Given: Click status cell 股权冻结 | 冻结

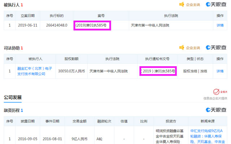Looking at the screenshot, I should [x=195, y=71].
